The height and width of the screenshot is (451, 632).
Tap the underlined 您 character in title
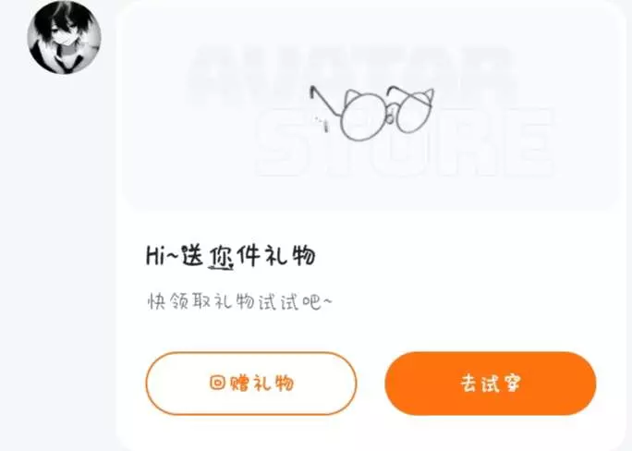coord(221,256)
